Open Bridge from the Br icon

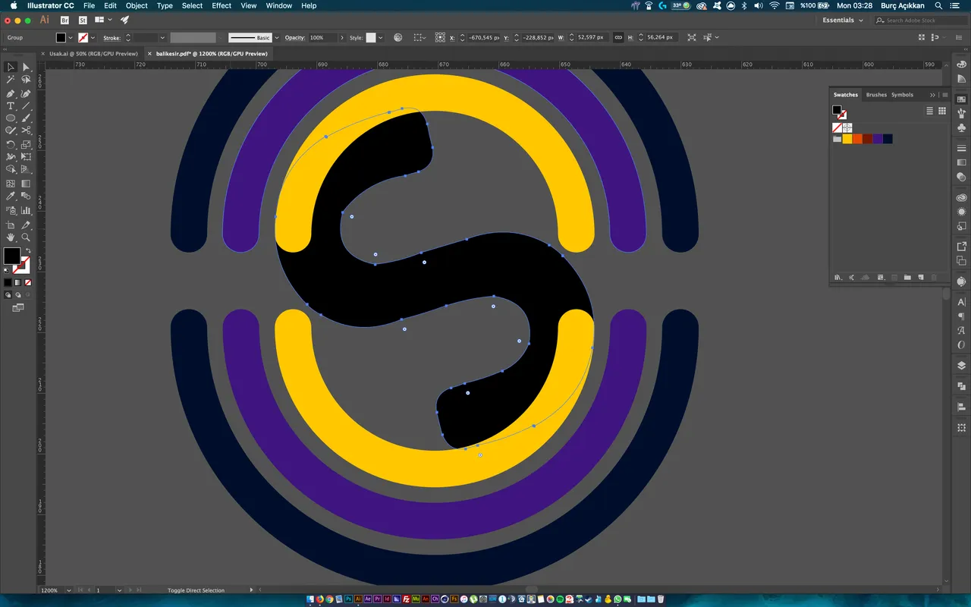64,20
